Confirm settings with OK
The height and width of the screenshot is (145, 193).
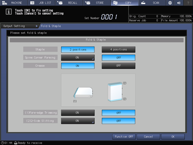173,137
